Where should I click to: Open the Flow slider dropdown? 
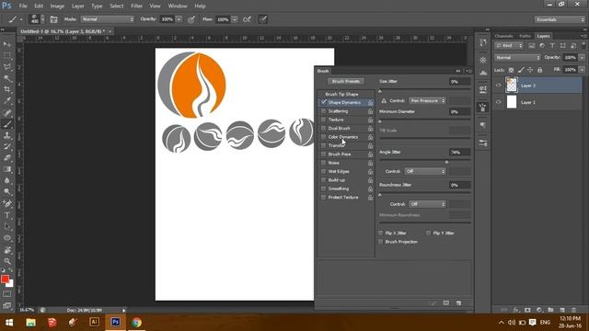click(235, 19)
